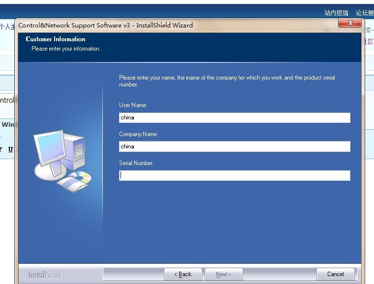
Task: Click the name and serial instruction paragraph
Action: pyautogui.click(x=226, y=81)
